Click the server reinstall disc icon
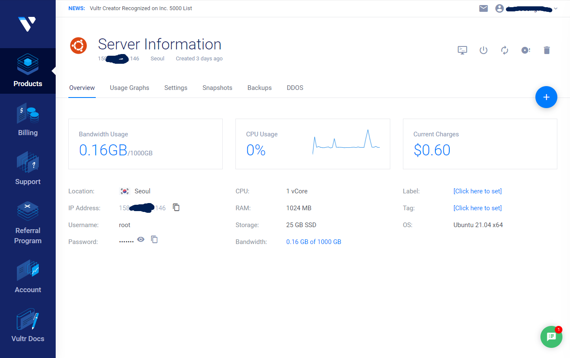 (526, 50)
